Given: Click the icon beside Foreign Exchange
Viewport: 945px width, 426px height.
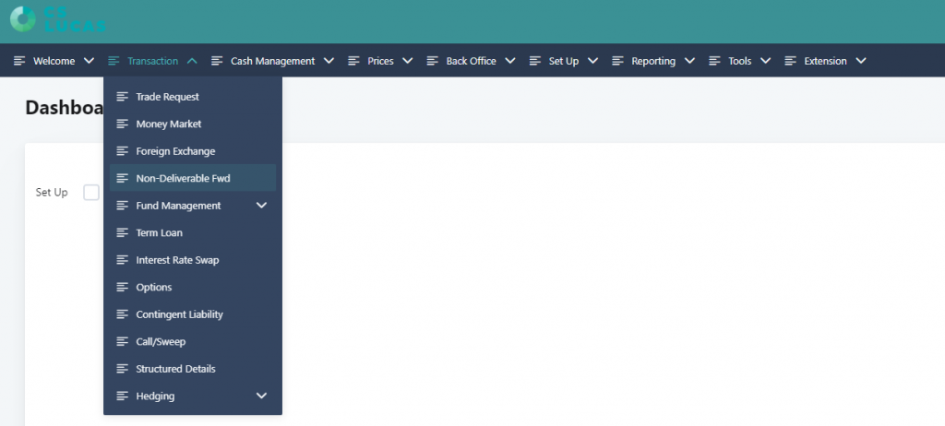Looking at the screenshot, I should pyautogui.click(x=122, y=151).
